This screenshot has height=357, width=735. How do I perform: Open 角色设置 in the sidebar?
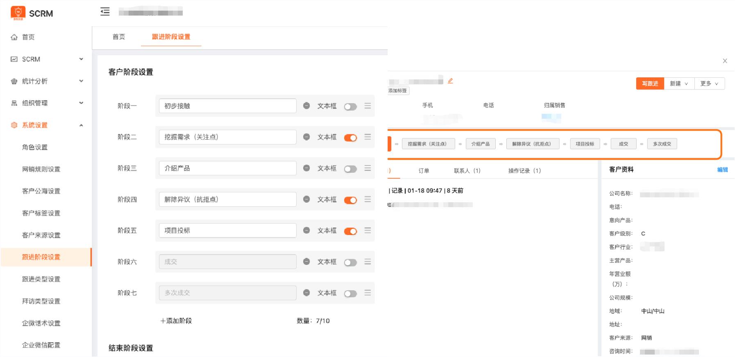[x=35, y=147]
